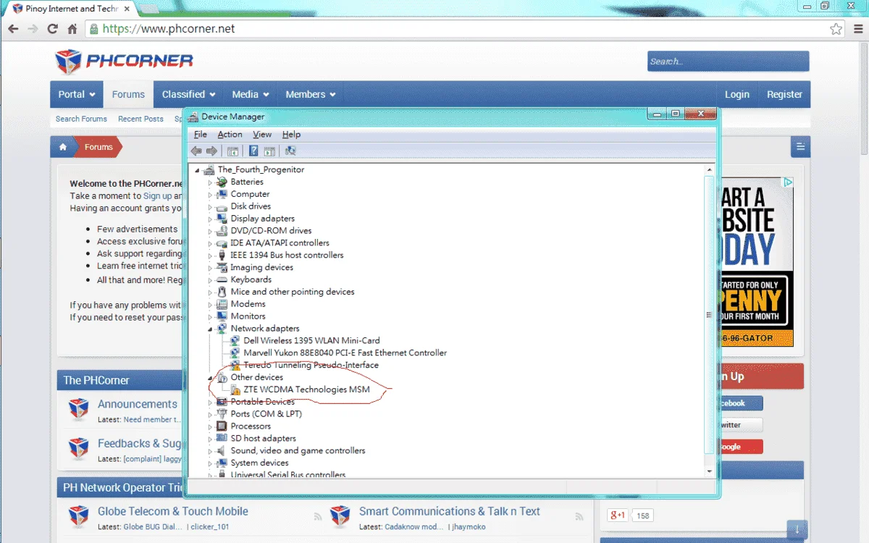The width and height of the screenshot is (869, 543).
Task: Open the Help menu in Device Manager
Action: point(291,135)
